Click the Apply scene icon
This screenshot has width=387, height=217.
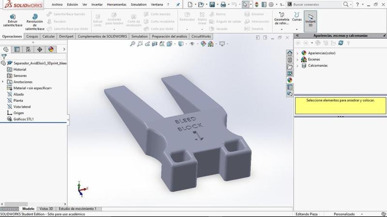[210, 44]
